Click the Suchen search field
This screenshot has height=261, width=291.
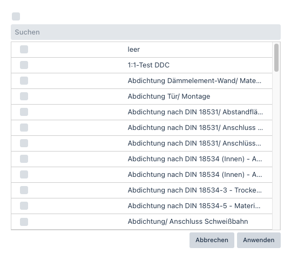point(146,32)
